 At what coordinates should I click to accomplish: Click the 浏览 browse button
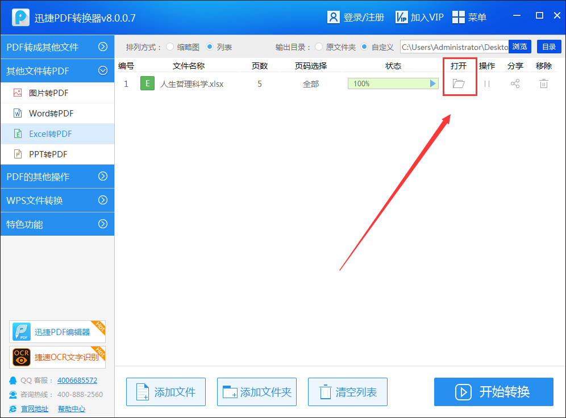pos(520,47)
